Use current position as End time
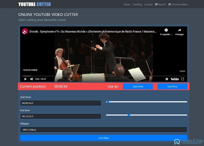The image size is (204, 146). (172, 87)
